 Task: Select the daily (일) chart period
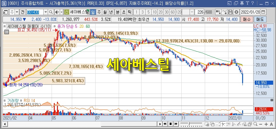pyautogui.click(x=93, y=12)
